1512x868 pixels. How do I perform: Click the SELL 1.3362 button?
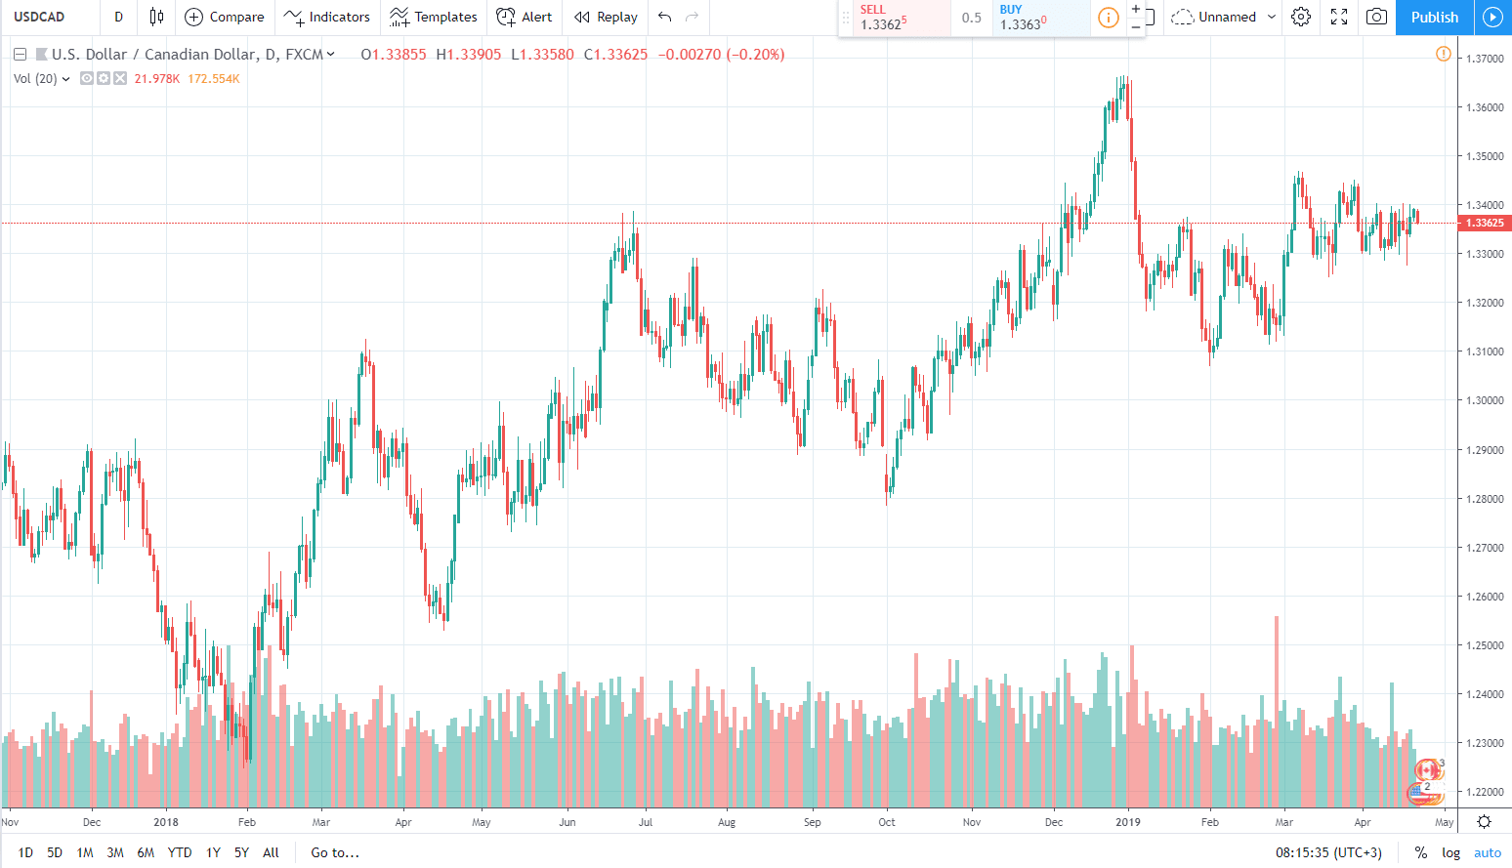[x=902, y=18]
